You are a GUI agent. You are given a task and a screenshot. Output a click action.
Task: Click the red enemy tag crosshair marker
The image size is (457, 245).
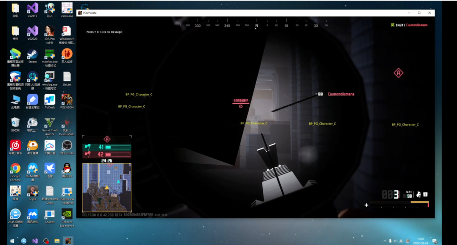pos(241,106)
